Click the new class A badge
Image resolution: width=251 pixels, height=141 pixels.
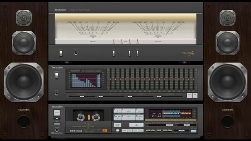coord(188,53)
